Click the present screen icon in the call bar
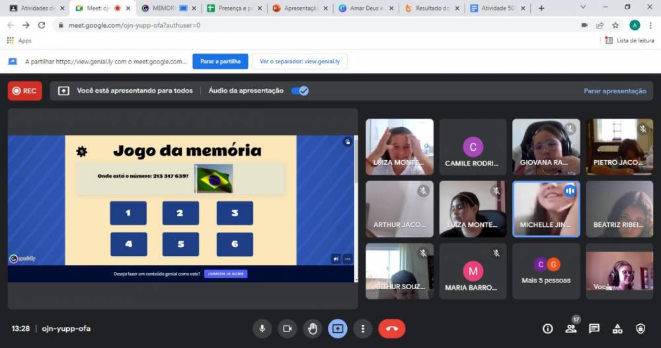Viewport: 661px width, 348px height. (338, 329)
